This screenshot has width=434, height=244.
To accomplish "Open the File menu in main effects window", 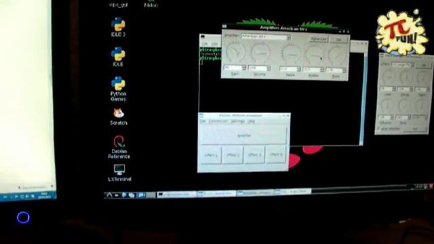I will 203,121.
